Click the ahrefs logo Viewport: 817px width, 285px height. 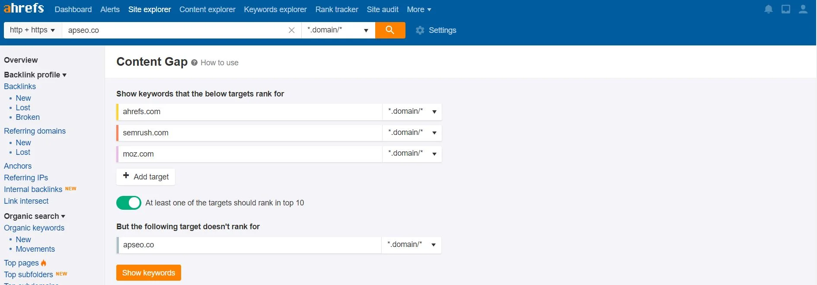[24, 8]
